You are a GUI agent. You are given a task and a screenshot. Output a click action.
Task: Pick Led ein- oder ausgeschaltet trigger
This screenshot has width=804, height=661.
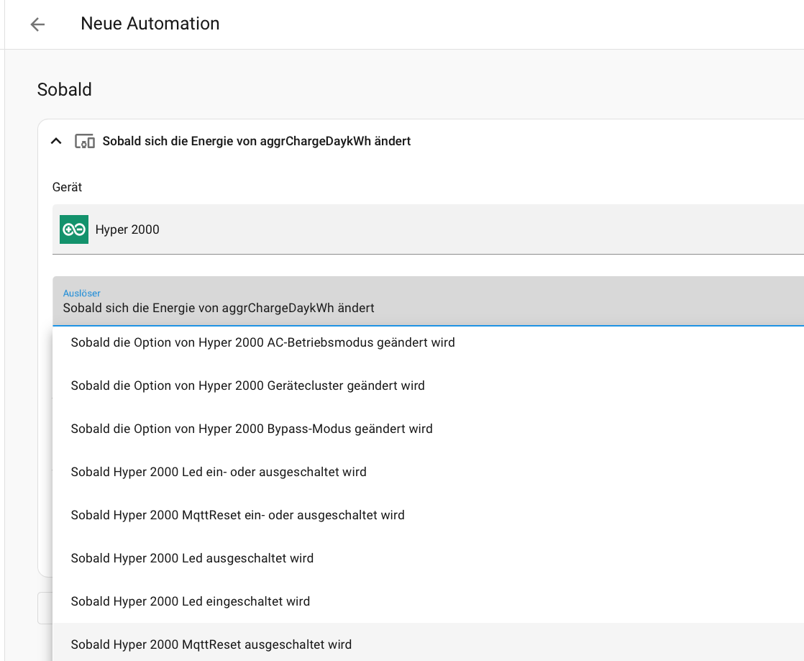point(428,472)
